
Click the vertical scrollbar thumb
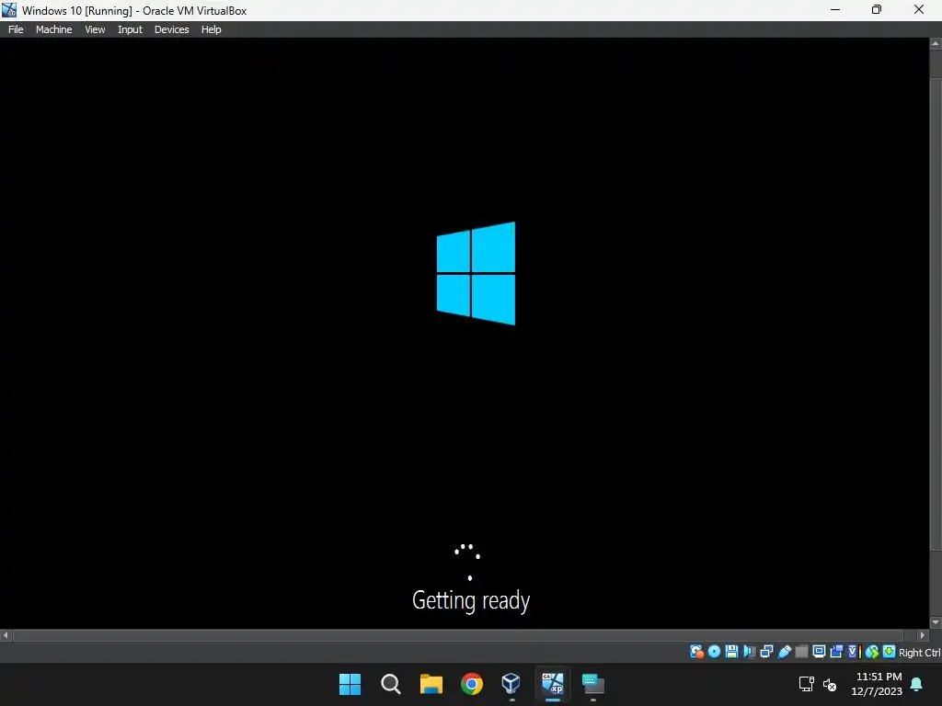[x=936, y=313]
